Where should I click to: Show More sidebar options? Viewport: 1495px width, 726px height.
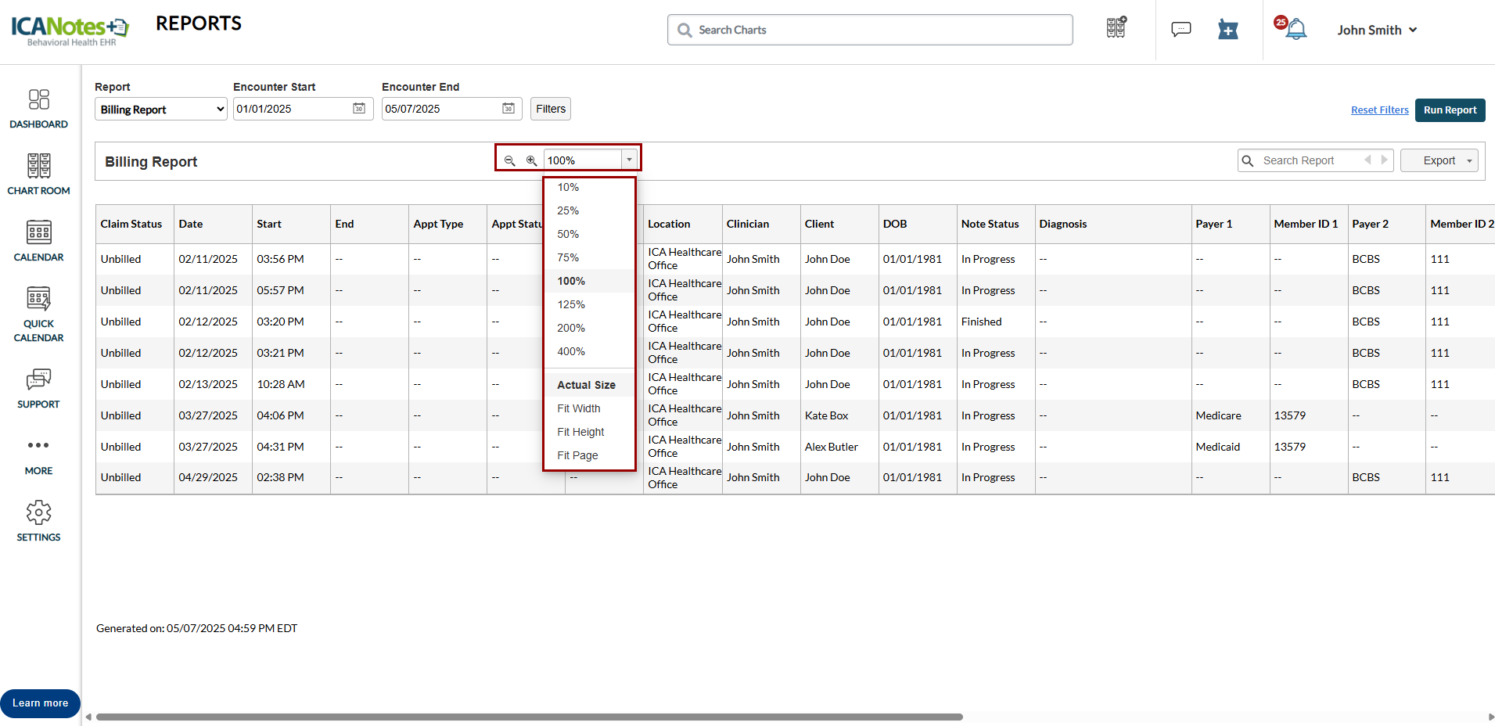[x=38, y=456]
